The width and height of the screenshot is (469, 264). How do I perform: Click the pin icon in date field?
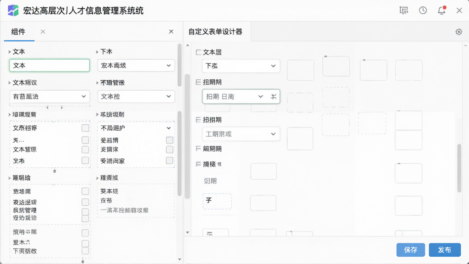pyautogui.click(x=273, y=97)
